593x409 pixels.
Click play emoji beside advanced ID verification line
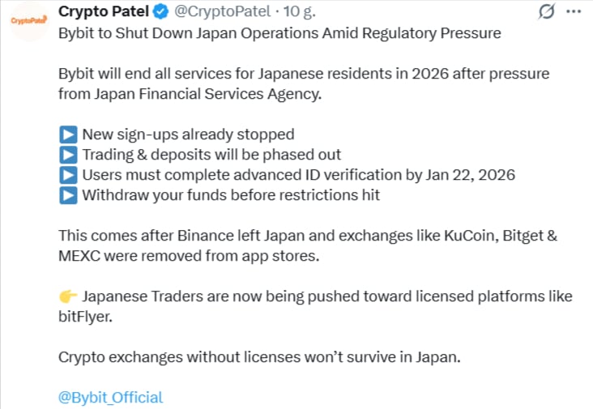pyautogui.click(x=68, y=174)
